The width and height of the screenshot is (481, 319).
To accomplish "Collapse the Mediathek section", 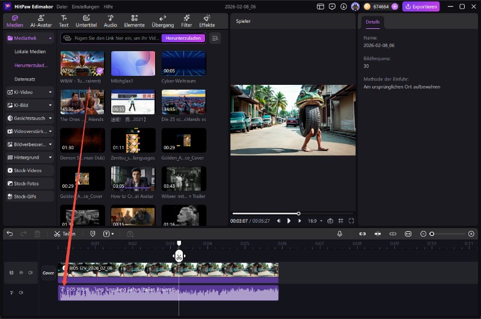I will pos(51,38).
